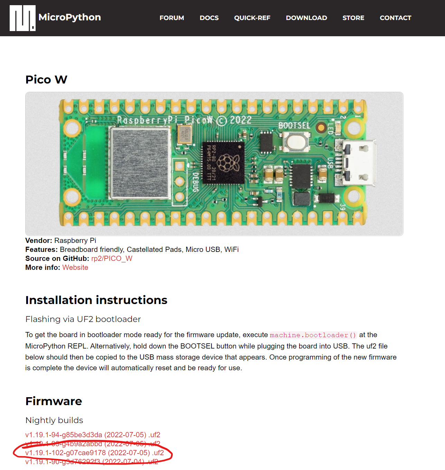
Task: Click the MicroPython logo icon
Action: pos(22,18)
